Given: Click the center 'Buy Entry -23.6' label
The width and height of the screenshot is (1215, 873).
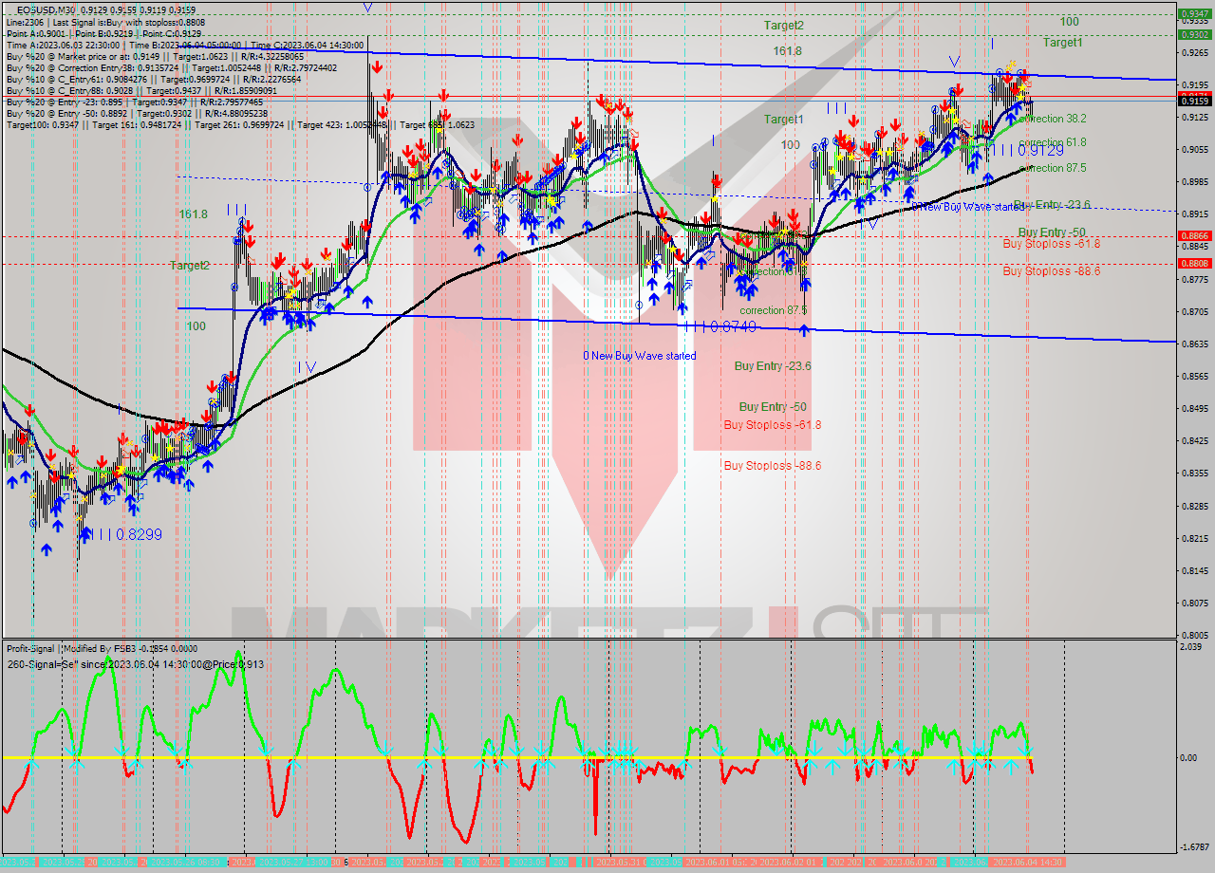Looking at the screenshot, I should pyautogui.click(x=773, y=365).
